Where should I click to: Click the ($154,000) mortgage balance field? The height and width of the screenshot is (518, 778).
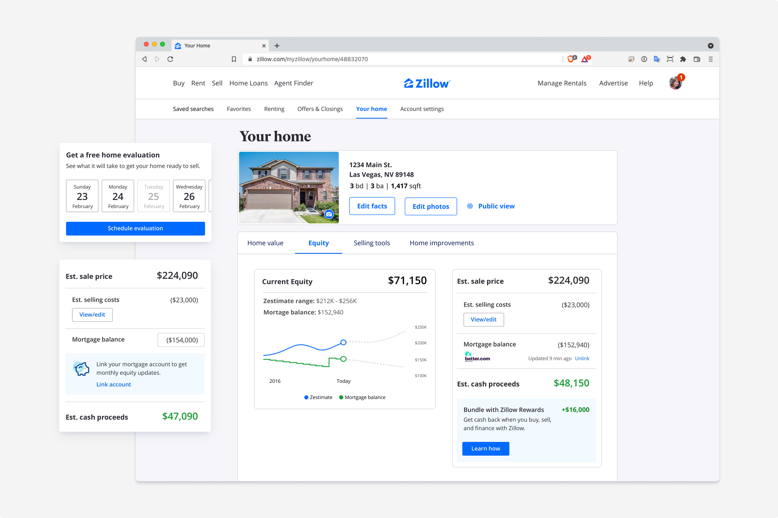pos(181,340)
